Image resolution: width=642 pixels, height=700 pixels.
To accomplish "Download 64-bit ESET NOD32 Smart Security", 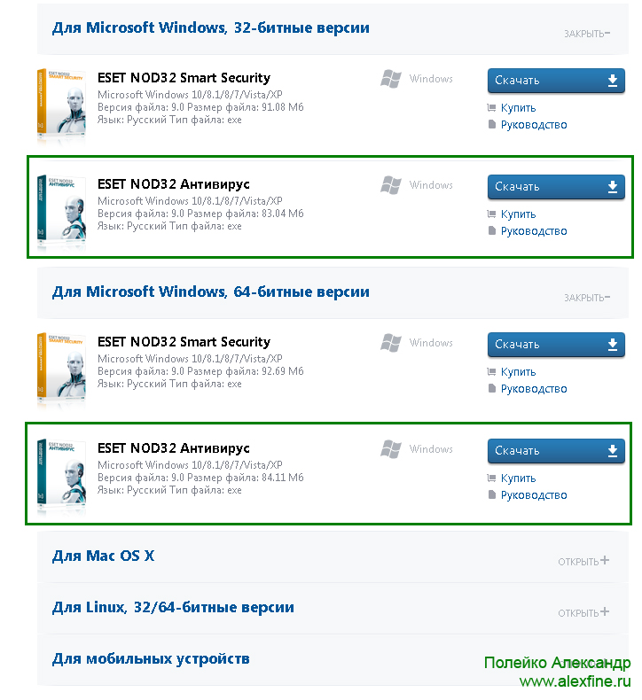I will pos(556,344).
